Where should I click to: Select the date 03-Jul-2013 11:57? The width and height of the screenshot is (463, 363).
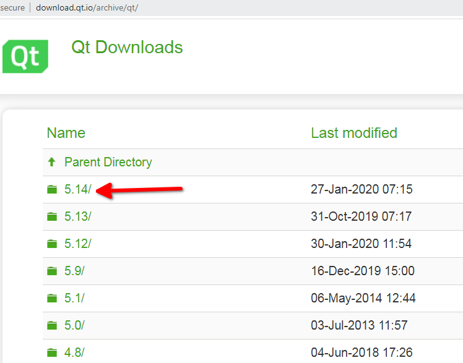[359, 325]
